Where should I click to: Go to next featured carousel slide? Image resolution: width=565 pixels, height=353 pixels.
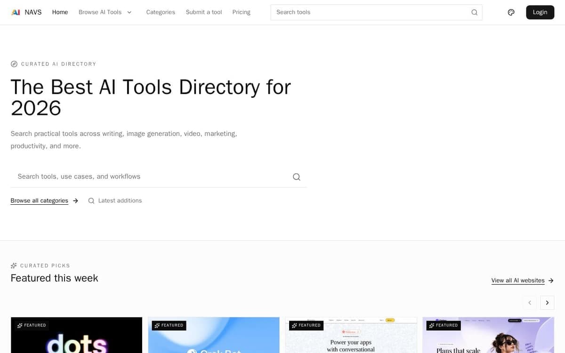coord(547,303)
